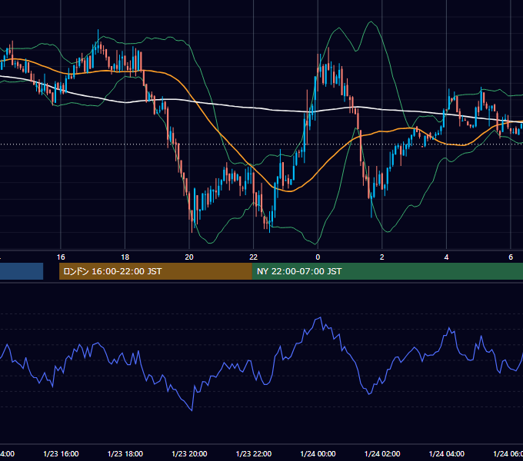Click the 0 hour label on upper axis
This screenshot has height=461, width=523.
tap(318, 257)
